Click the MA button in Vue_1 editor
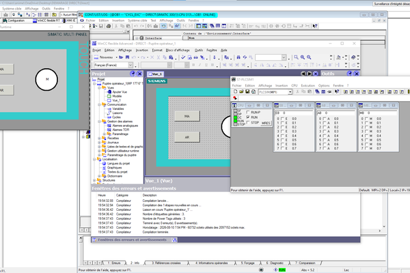410x273 pixels. pos(187,116)
